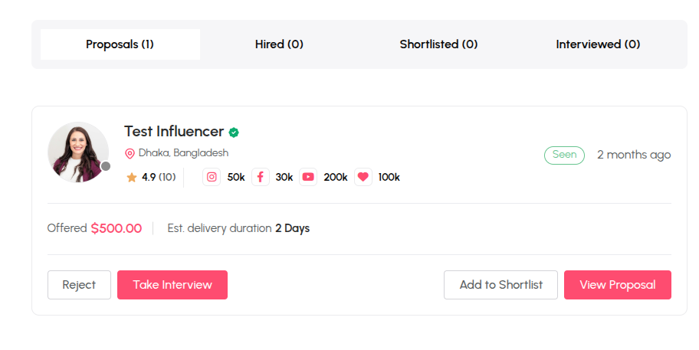Click the location pin icon
This screenshot has width=699, height=350.
pos(130,154)
